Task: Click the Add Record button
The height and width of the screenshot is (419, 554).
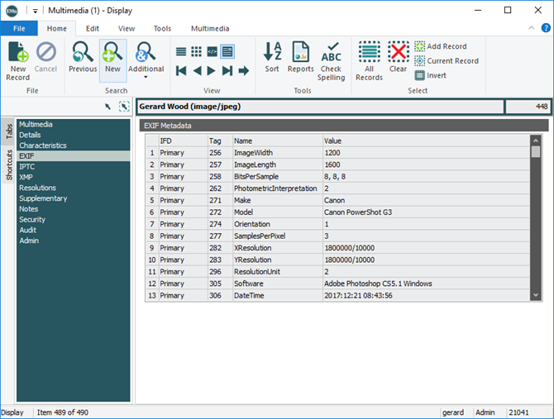Action: (x=440, y=46)
